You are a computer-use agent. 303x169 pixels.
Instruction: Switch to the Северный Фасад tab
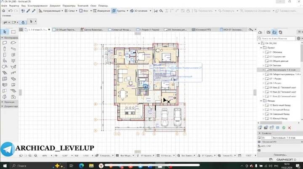120,29
